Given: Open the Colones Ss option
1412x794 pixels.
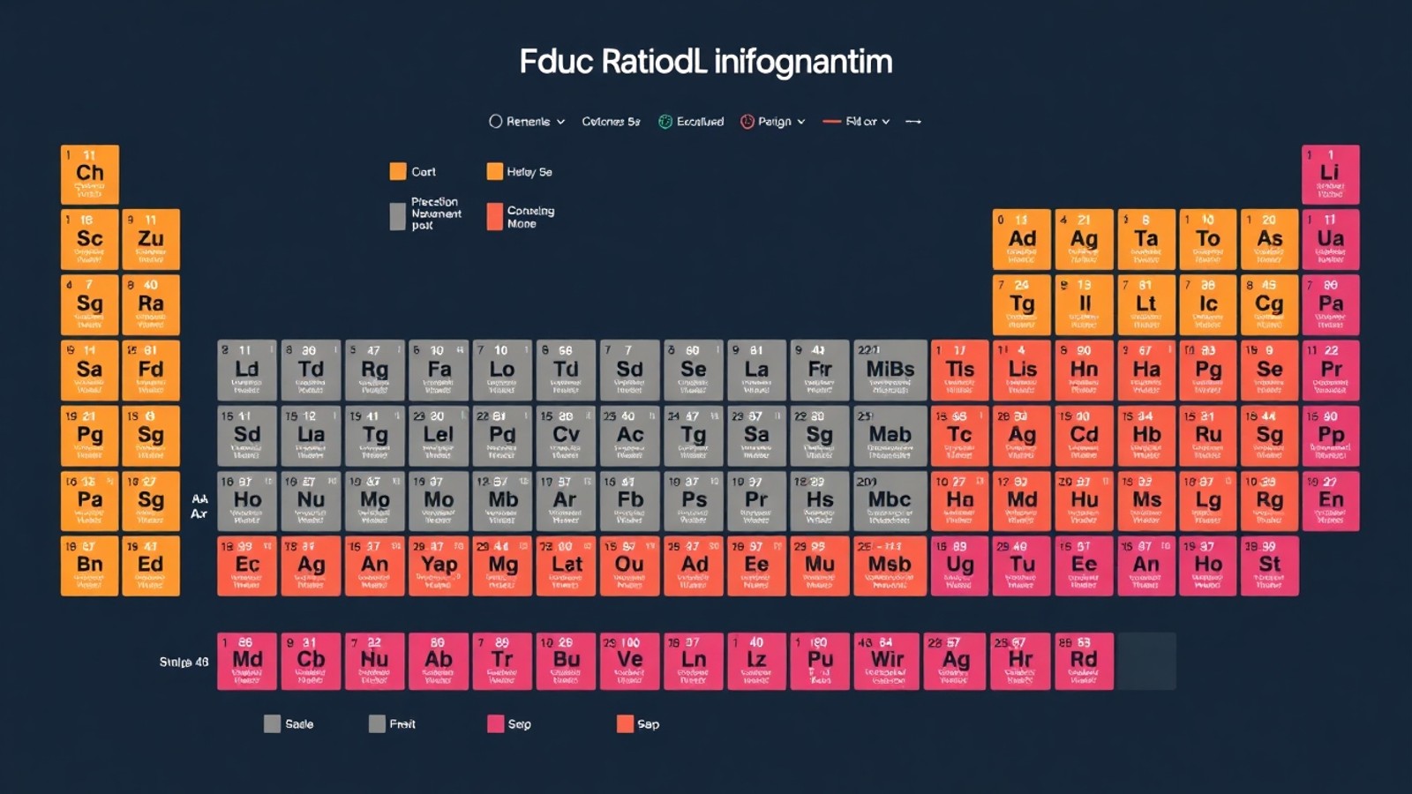Looking at the screenshot, I should click(611, 122).
